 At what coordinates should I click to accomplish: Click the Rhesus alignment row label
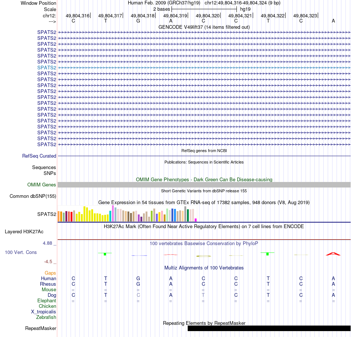(x=48, y=284)
